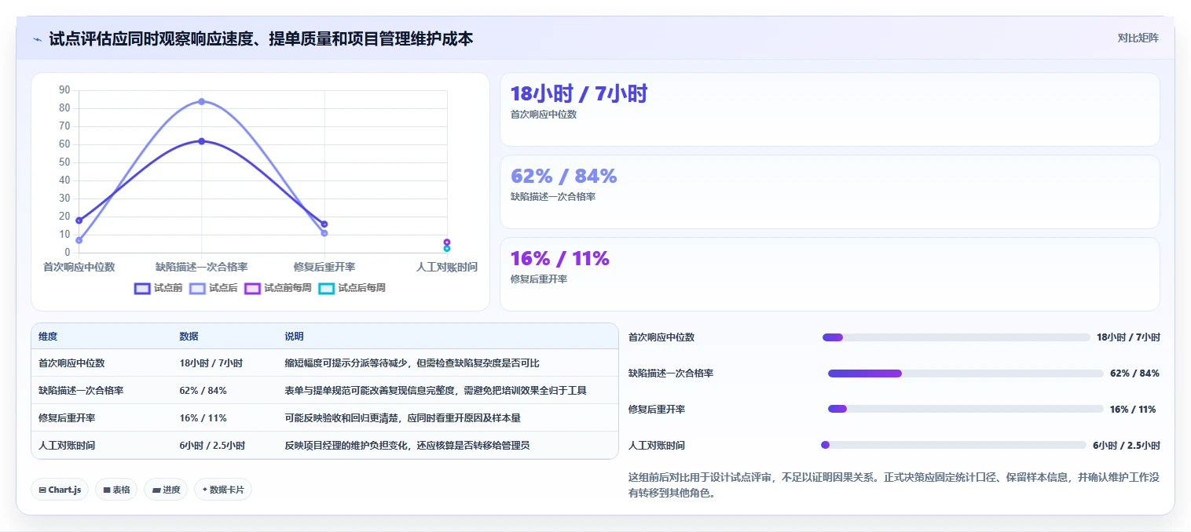This screenshot has width=1191, height=532.
Task: Click the summary paragraph 这组前后对比用于设计试点评审
Action: point(894,486)
